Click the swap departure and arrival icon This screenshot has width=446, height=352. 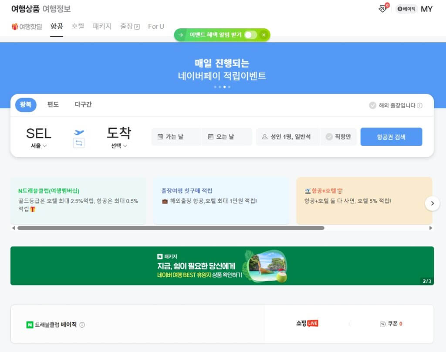tap(79, 143)
